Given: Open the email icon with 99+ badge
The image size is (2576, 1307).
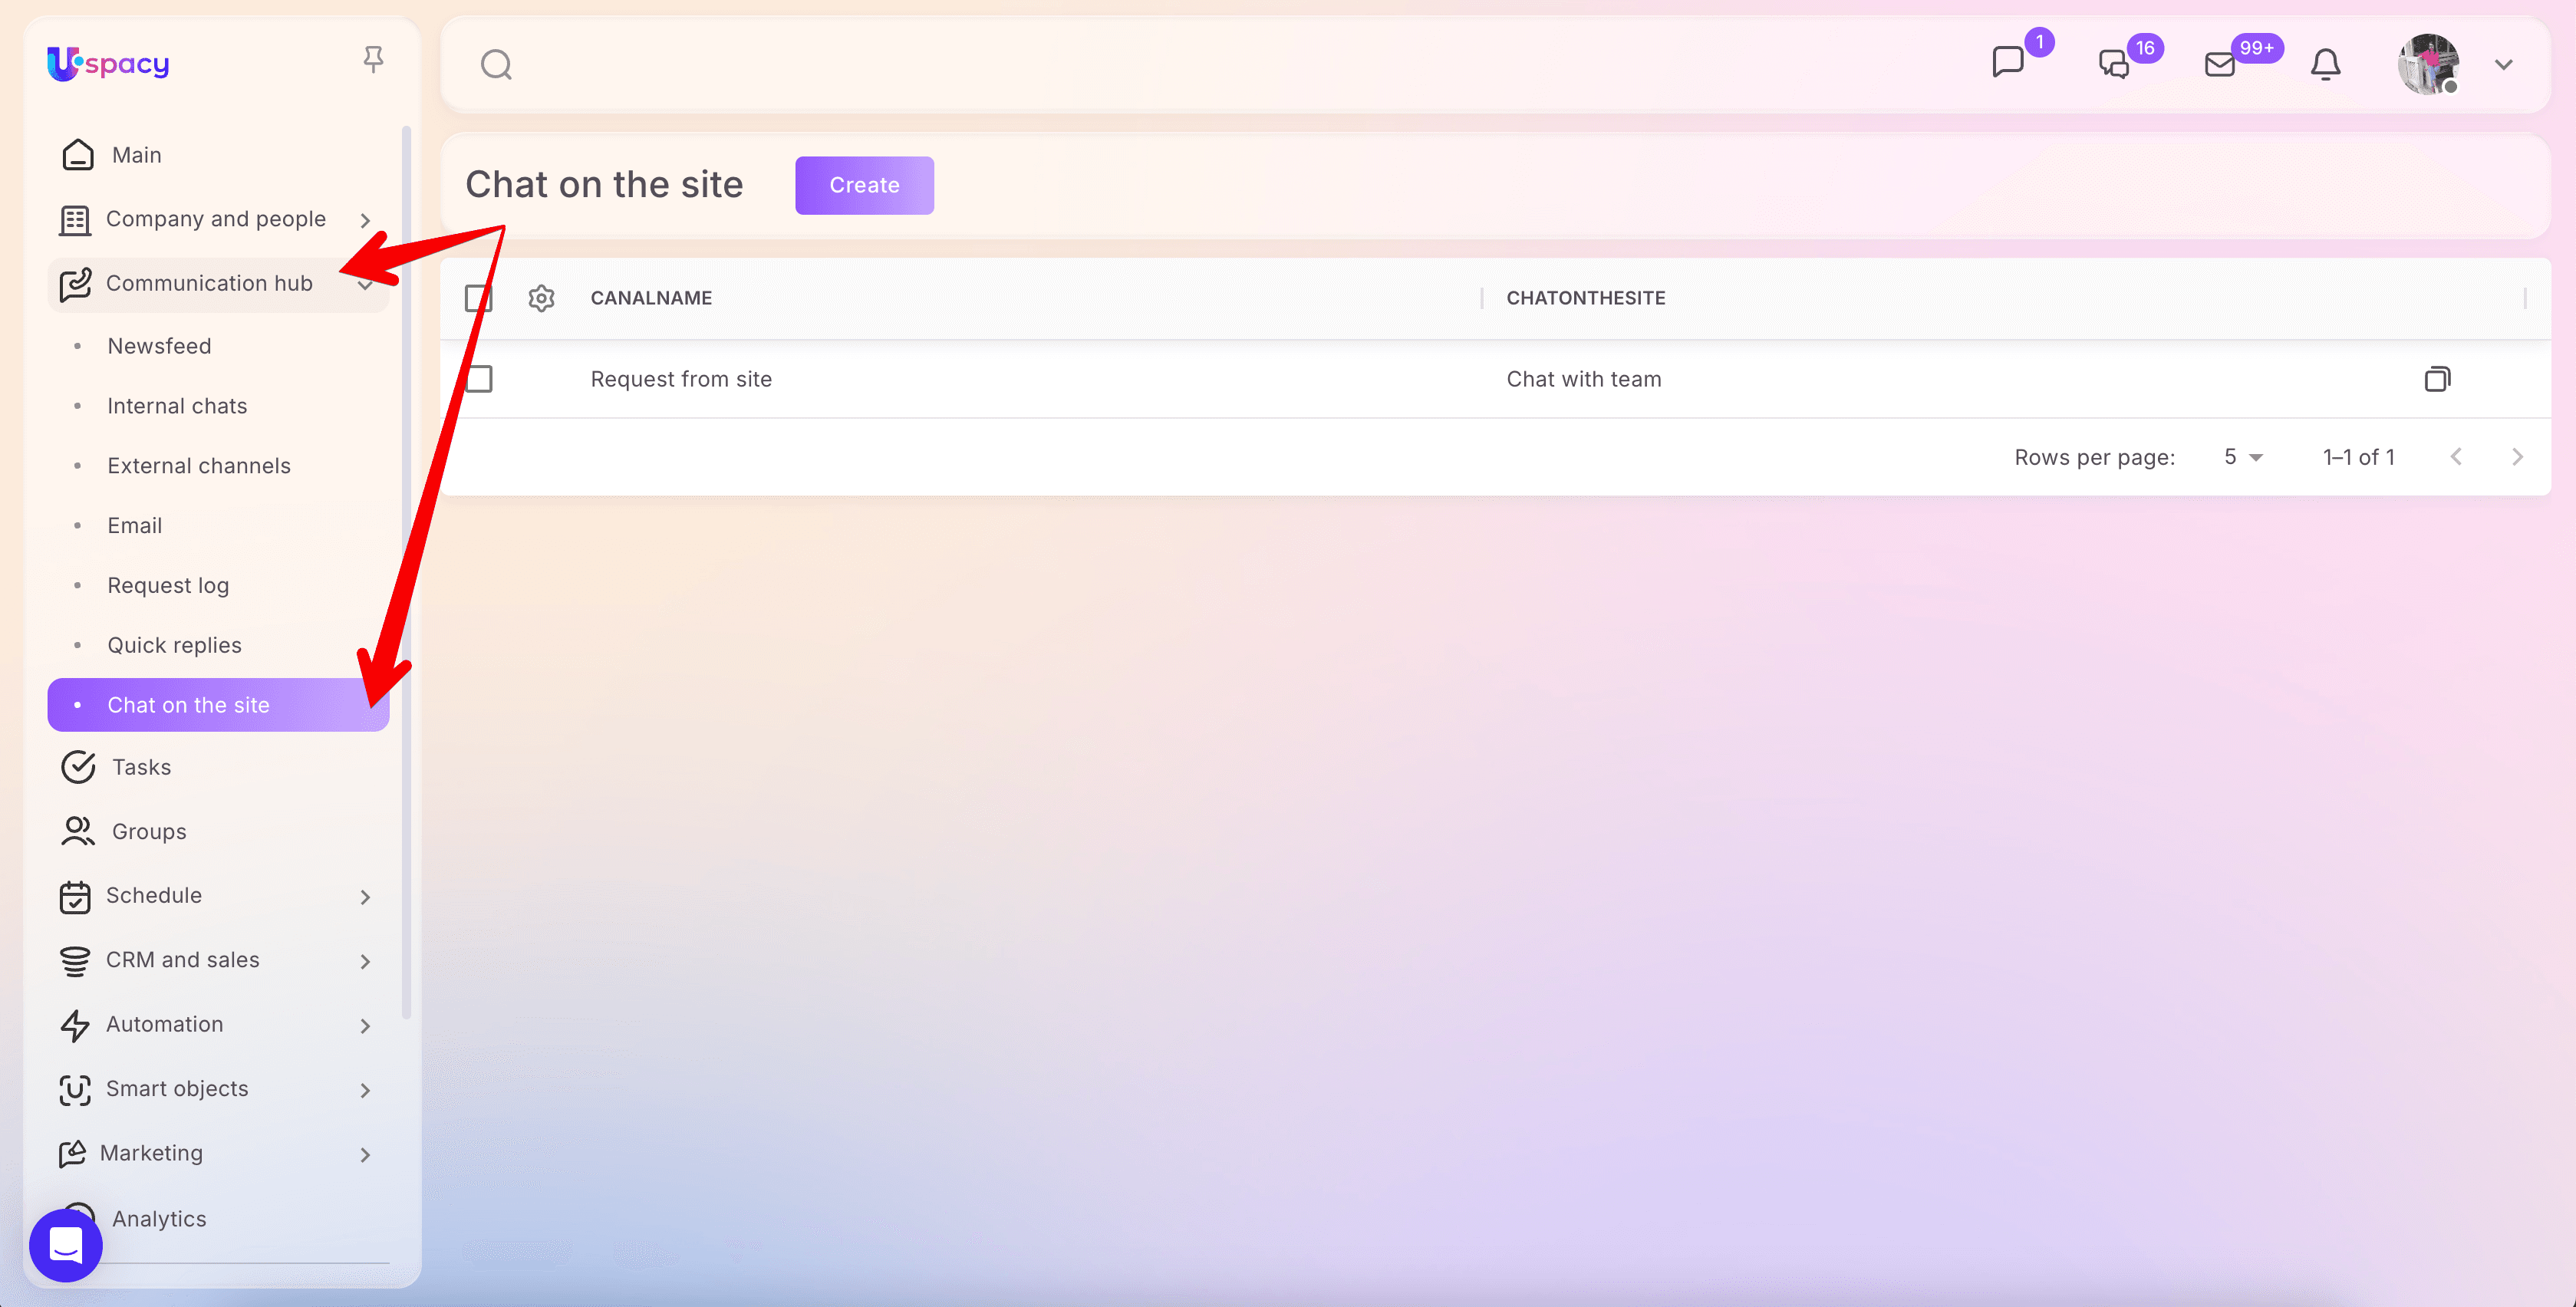Looking at the screenshot, I should pos(2219,64).
